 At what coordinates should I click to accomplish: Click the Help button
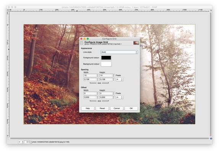88,108
